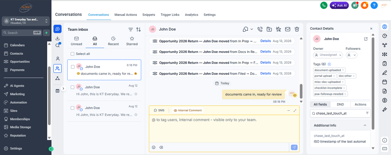Toggle the star on the 6:18 PM conversation
Screen dimensions: 391x155
click(x=136, y=74)
